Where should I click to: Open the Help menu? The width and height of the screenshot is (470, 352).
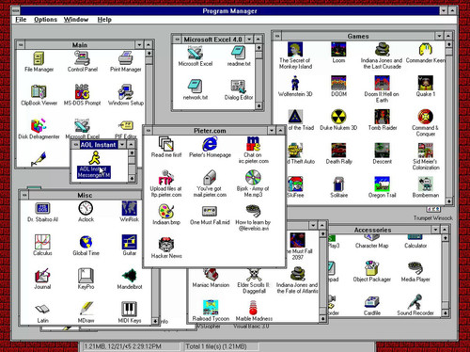click(x=104, y=20)
